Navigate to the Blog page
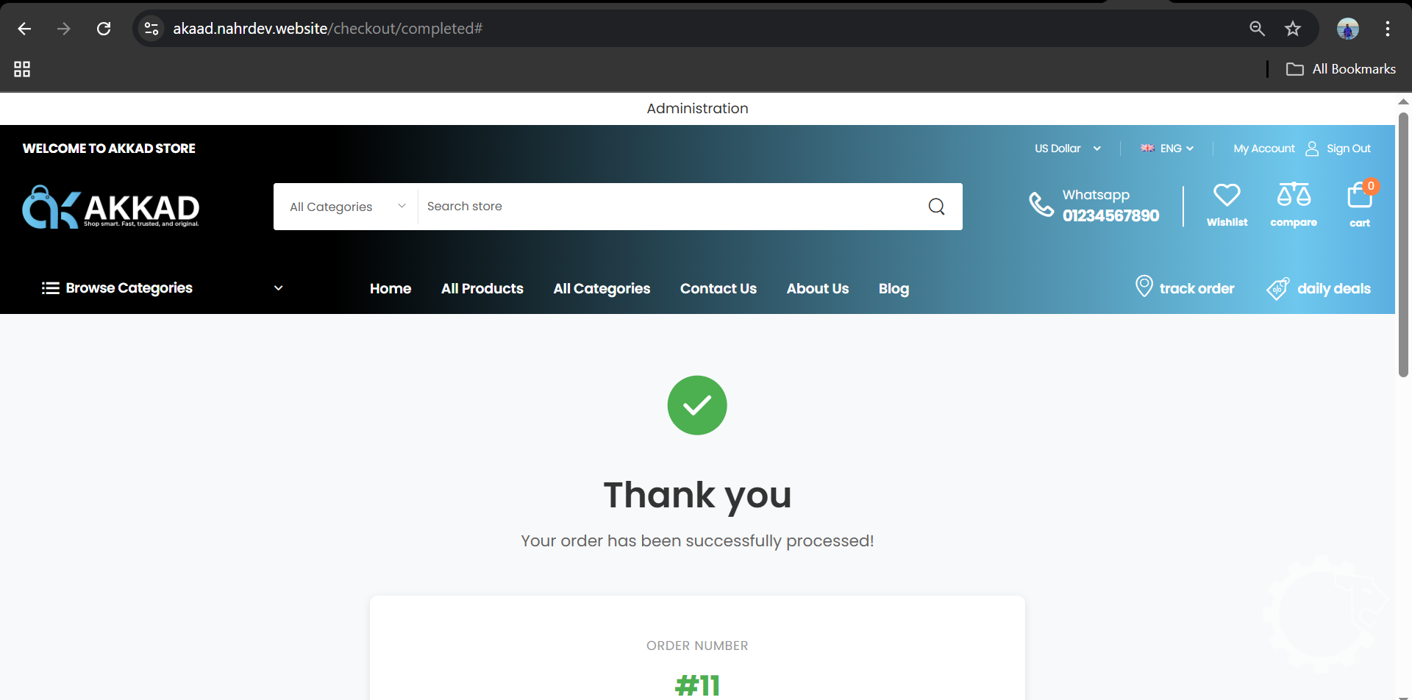1412x700 pixels. (x=894, y=289)
